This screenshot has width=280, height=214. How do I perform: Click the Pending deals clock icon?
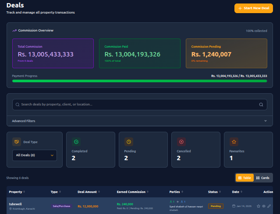click(128, 142)
